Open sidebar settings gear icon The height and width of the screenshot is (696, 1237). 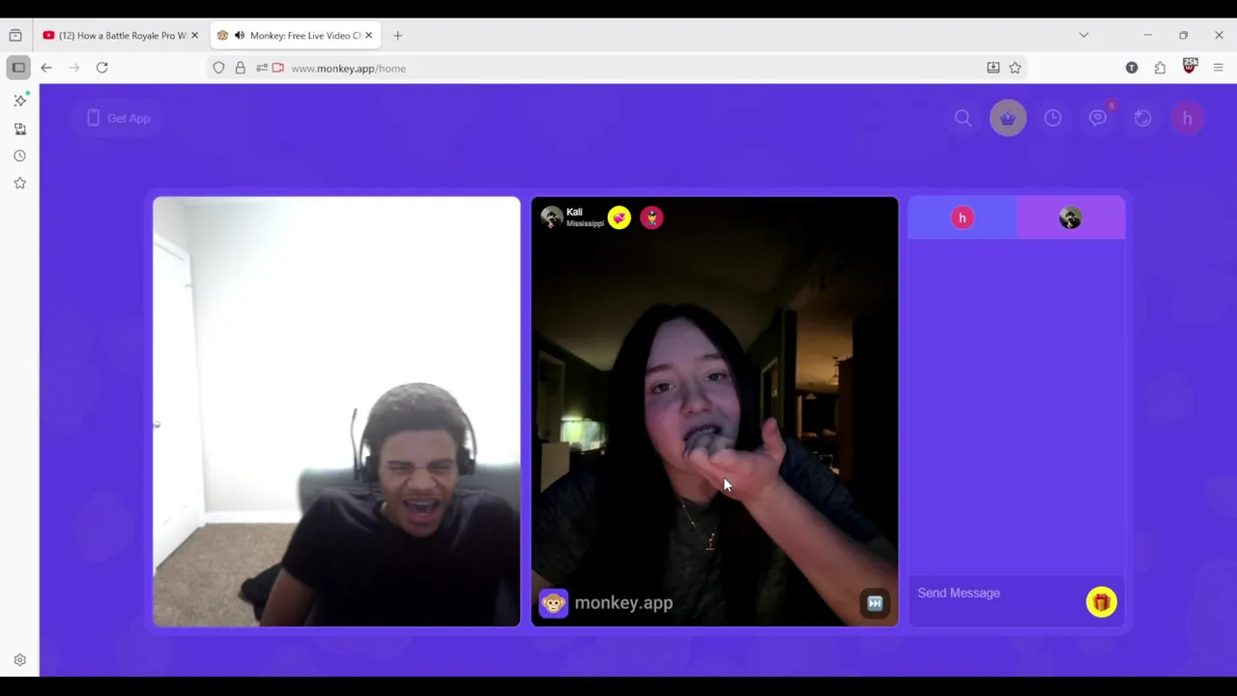(x=19, y=660)
